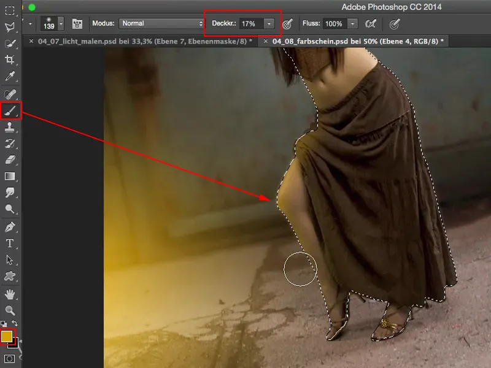Select the Spot Healing Brush tool
Viewport: 491px width, 368px height.
point(10,94)
